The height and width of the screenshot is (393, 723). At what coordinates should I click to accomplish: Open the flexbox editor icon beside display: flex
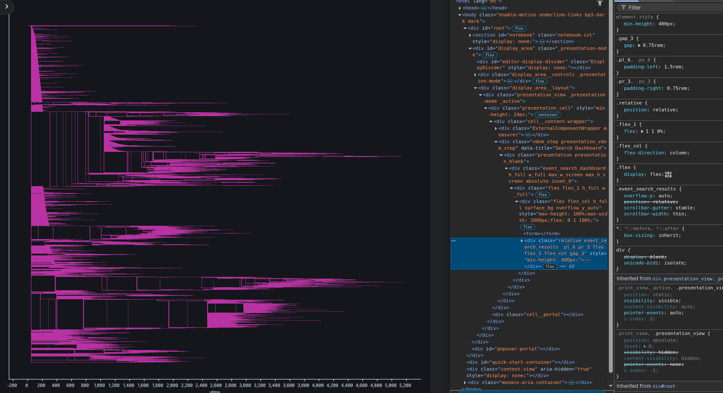point(668,175)
